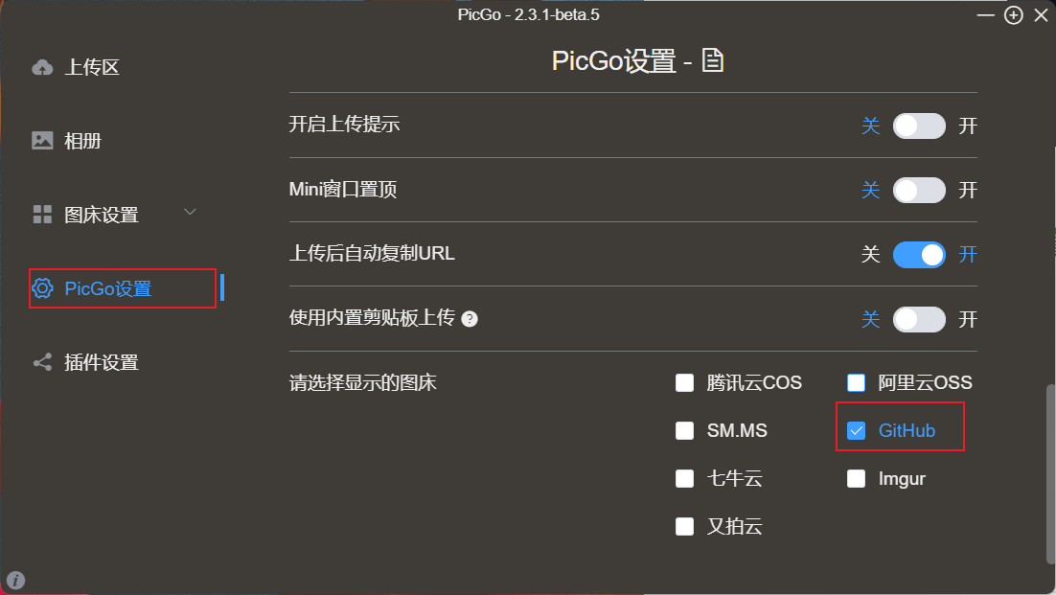
Task: Click the help question mark icon
Action: point(470,319)
